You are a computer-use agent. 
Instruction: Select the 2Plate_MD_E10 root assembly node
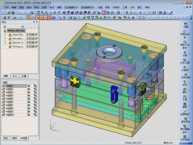[x=16, y=31]
